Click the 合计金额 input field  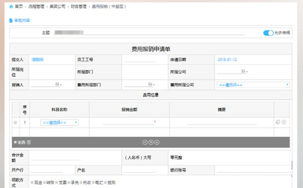pyautogui.click(x=56, y=158)
